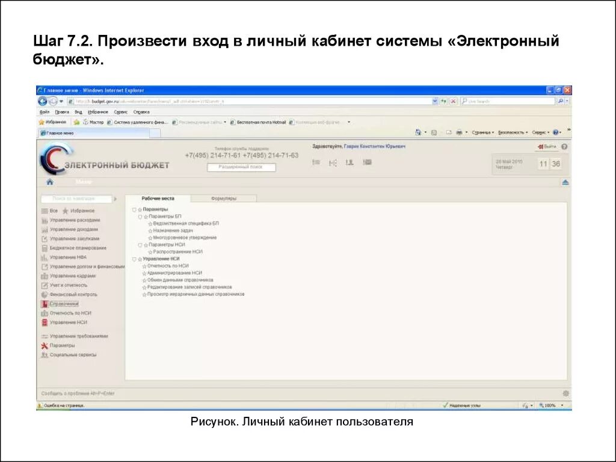Click the round help question mark next to Выйти
Screen dimensions: 616x462
tap(564, 147)
